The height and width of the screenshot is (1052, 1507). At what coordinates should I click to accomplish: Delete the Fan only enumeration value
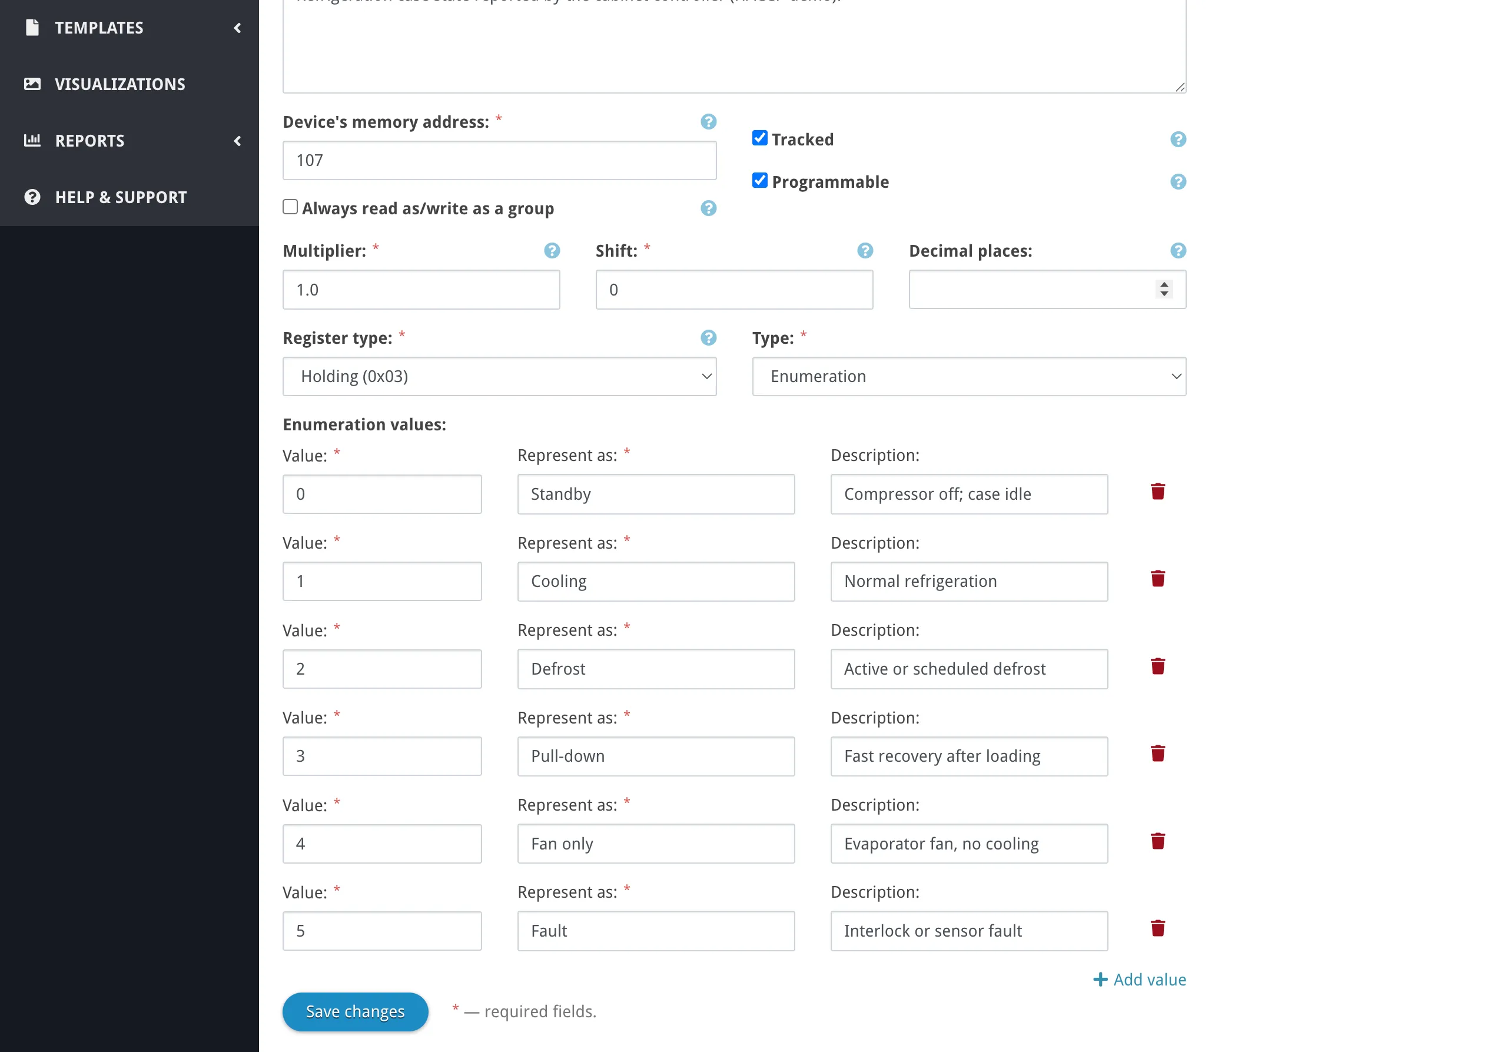[1158, 841]
